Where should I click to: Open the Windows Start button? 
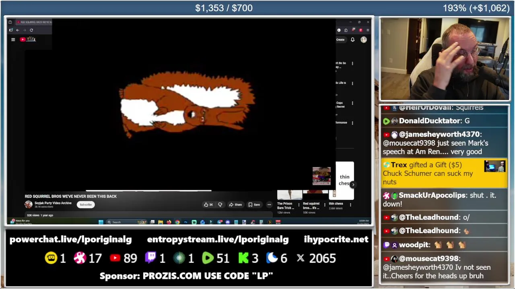101,222
